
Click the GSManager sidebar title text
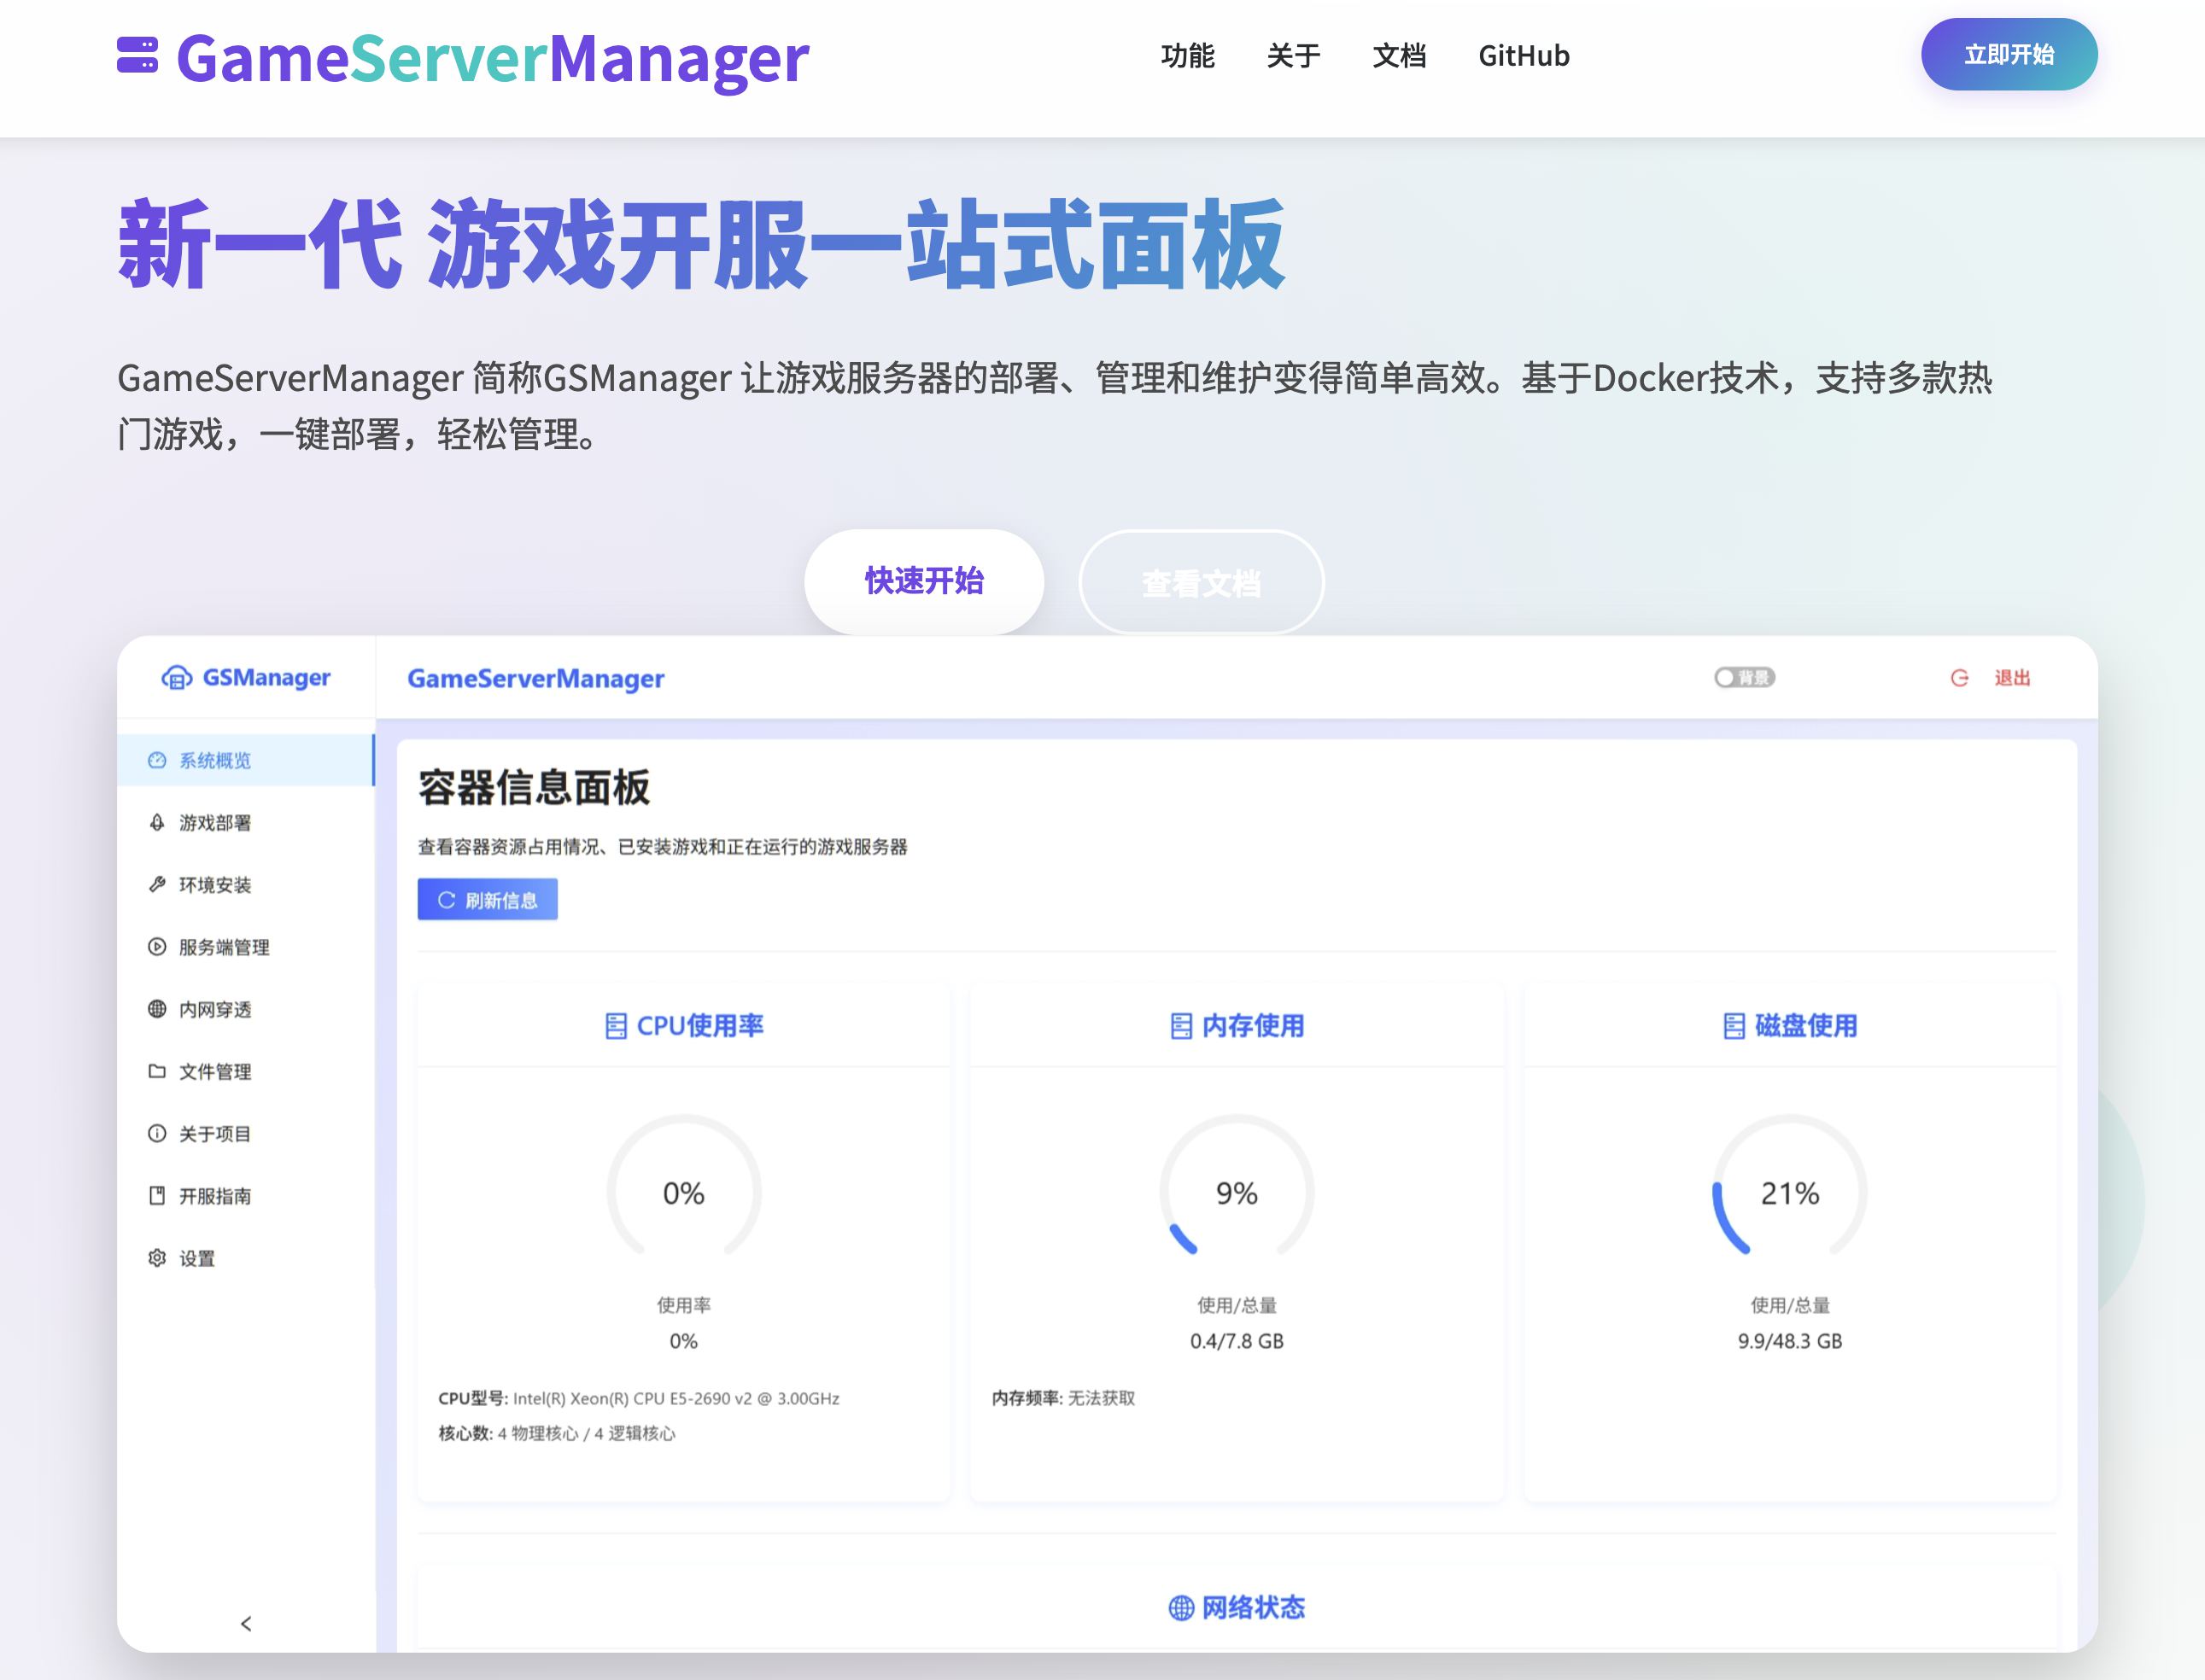(266, 678)
